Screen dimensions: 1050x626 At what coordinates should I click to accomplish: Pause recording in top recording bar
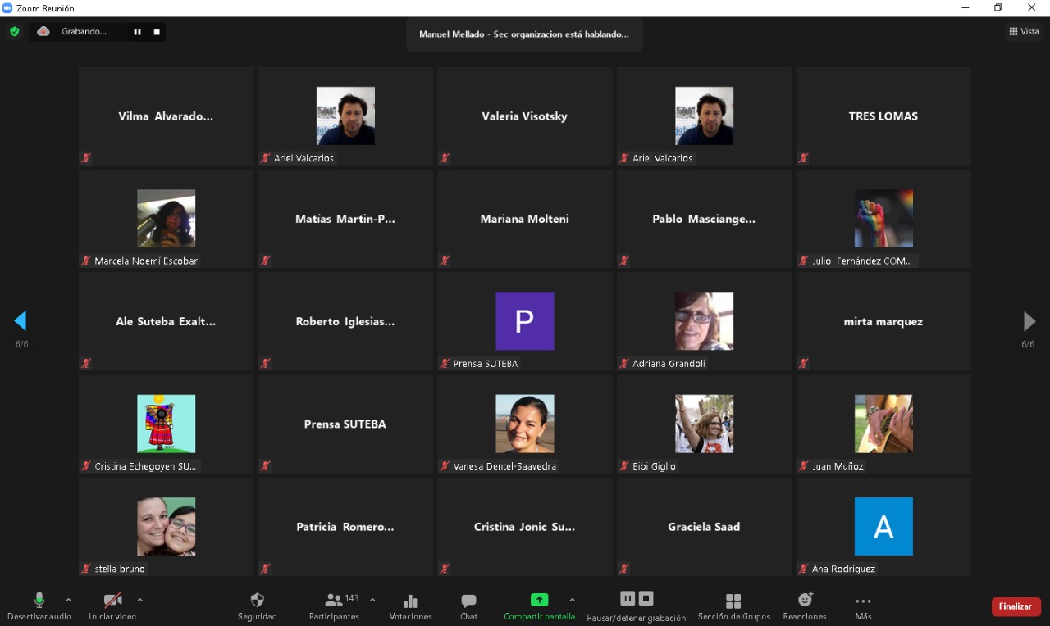(137, 32)
